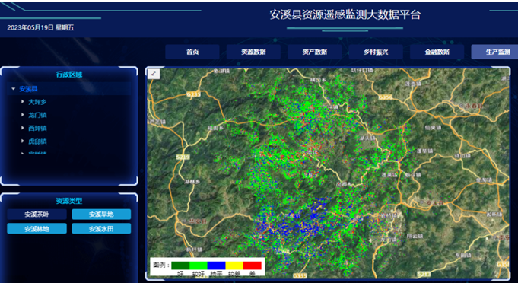
Task: Open the 首页 tab
Action: point(192,52)
